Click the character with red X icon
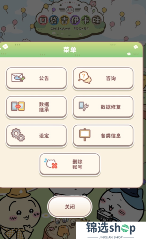Viewport: 146px width, 239px height. pos(51,163)
